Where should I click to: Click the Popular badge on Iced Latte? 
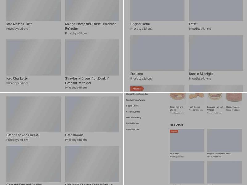174,131
